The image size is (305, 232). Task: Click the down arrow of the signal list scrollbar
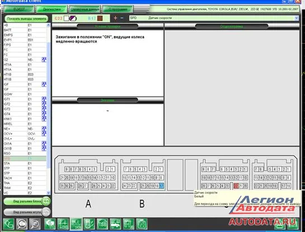coord(49,193)
